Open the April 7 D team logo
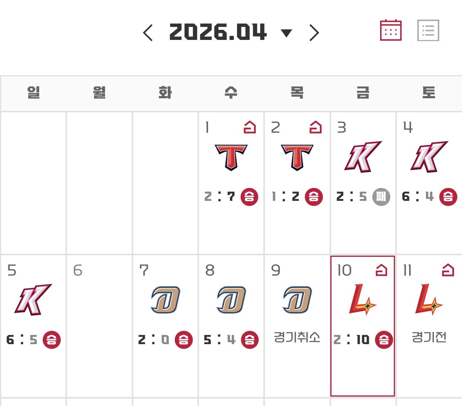This screenshot has width=462, height=406. click(165, 300)
